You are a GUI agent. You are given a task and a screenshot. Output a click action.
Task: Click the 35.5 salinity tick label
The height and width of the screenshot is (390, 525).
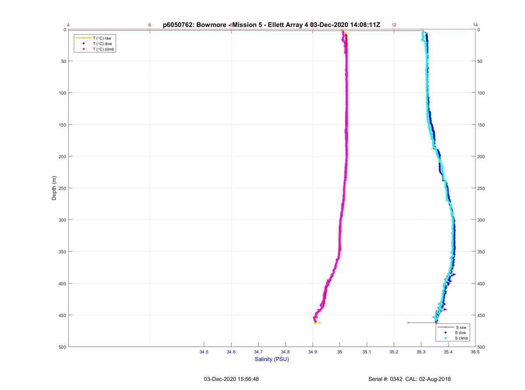pos(475,352)
